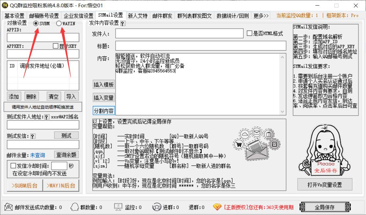Click the 添加 button
This screenshot has width=366, height=215.
[14, 96]
